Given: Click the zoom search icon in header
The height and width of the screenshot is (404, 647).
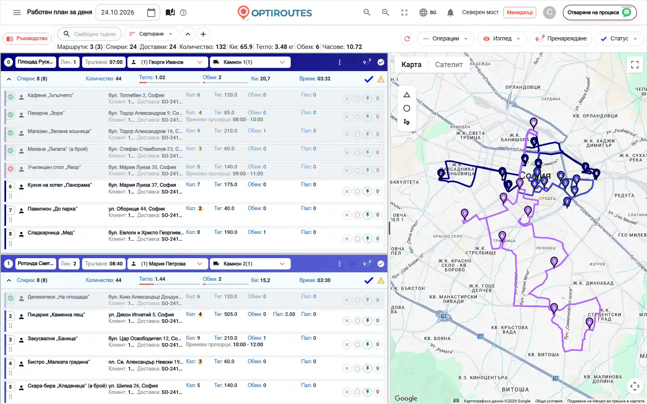Looking at the screenshot, I should pyautogui.click(x=385, y=13).
